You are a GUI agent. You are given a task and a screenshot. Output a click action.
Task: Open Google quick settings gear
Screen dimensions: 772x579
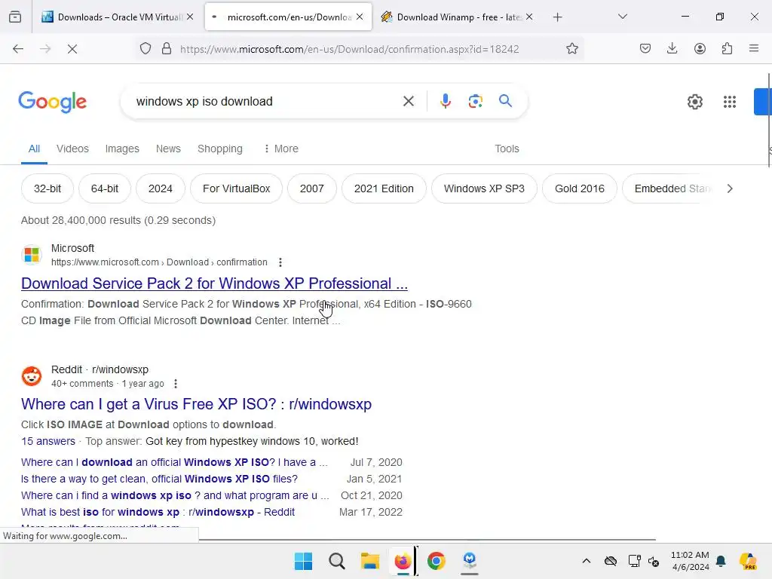pos(694,102)
